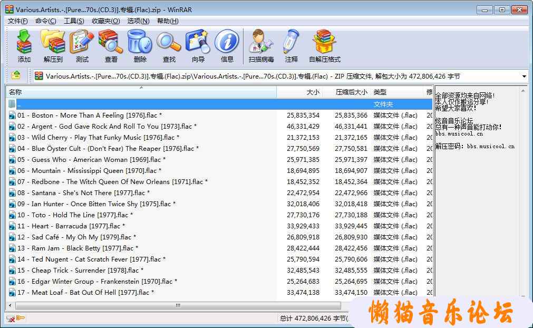Image resolution: width=533 pixels, height=328 pixels.
Task: Click the archive icon in the address bar
Action: (39, 76)
